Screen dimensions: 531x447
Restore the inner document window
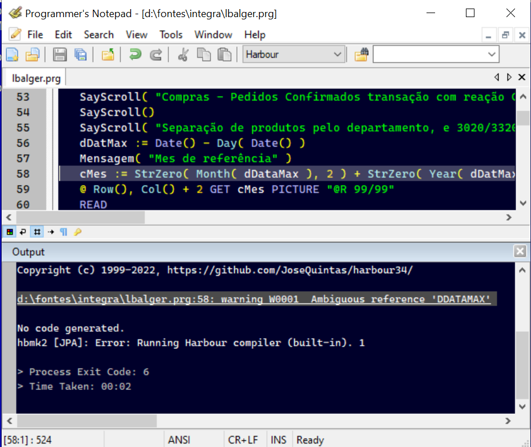pyautogui.click(x=505, y=35)
